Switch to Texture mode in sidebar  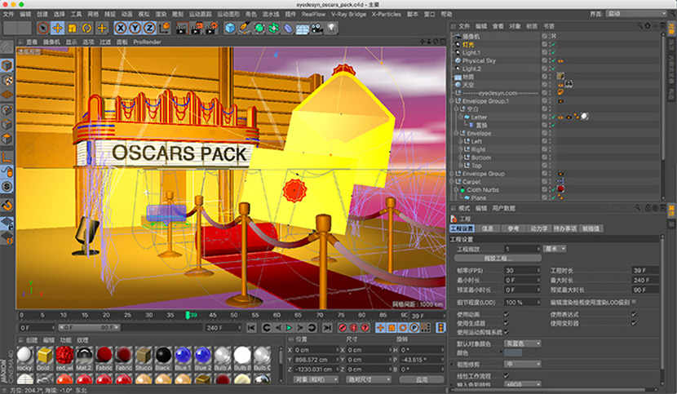pyautogui.click(x=7, y=81)
